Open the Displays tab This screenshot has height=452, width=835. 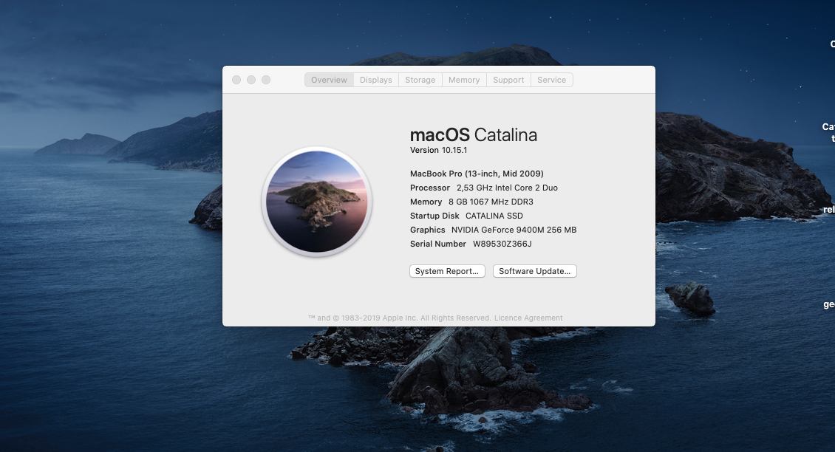click(376, 80)
